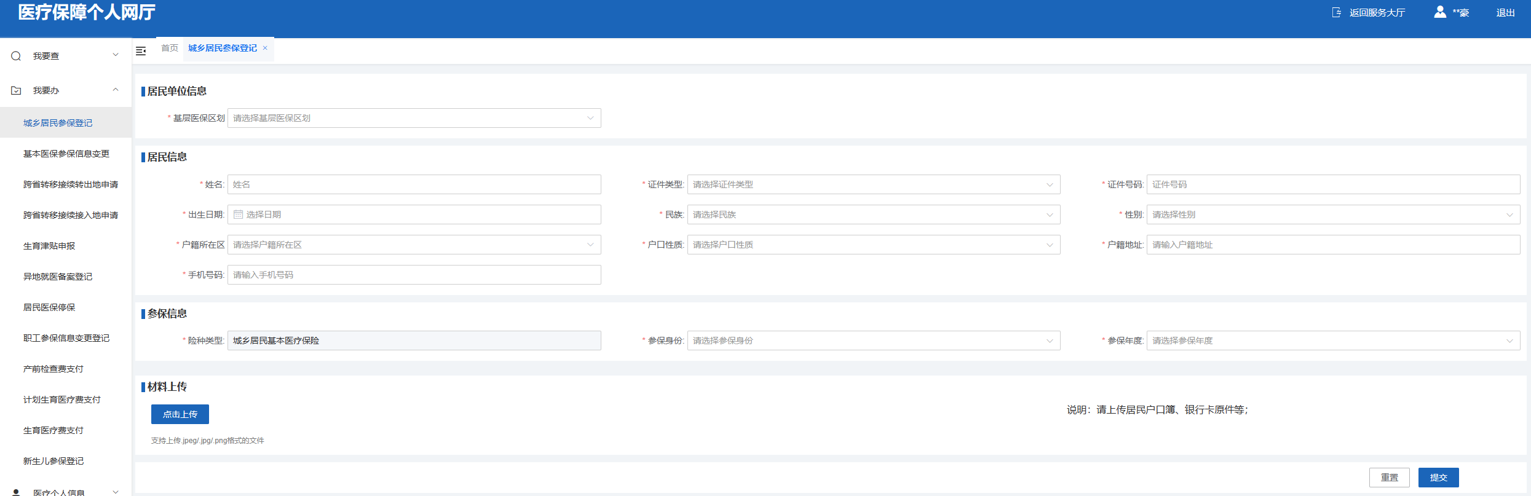
Task: Click the 手机号码 input field
Action: 414,275
